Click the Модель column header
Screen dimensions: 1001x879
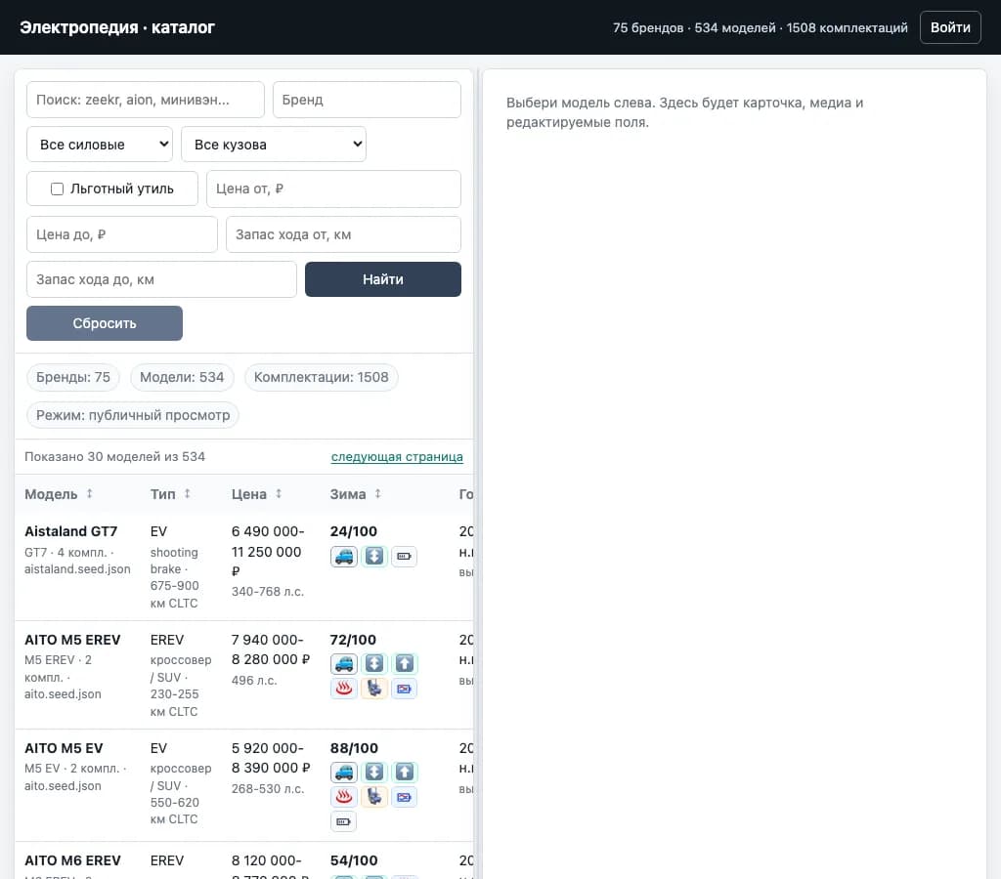click(51, 494)
